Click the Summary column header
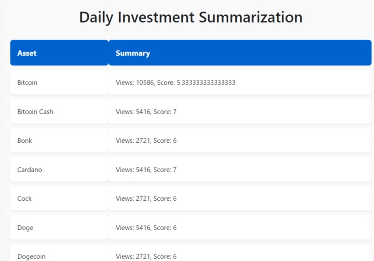374x261 pixels. 240,53
